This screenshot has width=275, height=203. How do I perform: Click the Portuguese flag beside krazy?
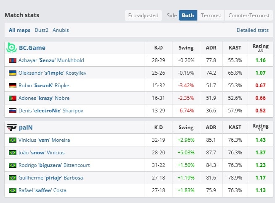(13, 98)
